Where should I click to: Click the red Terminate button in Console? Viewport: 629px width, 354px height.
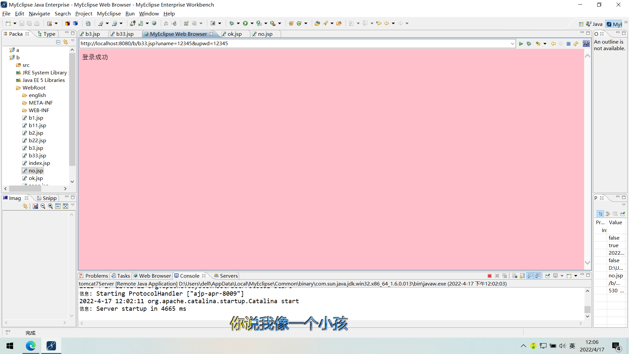tap(489, 276)
